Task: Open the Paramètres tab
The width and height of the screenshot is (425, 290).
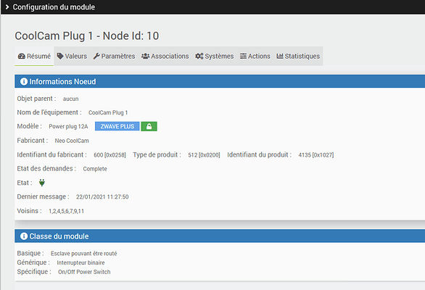Action: click(x=114, y=56)
